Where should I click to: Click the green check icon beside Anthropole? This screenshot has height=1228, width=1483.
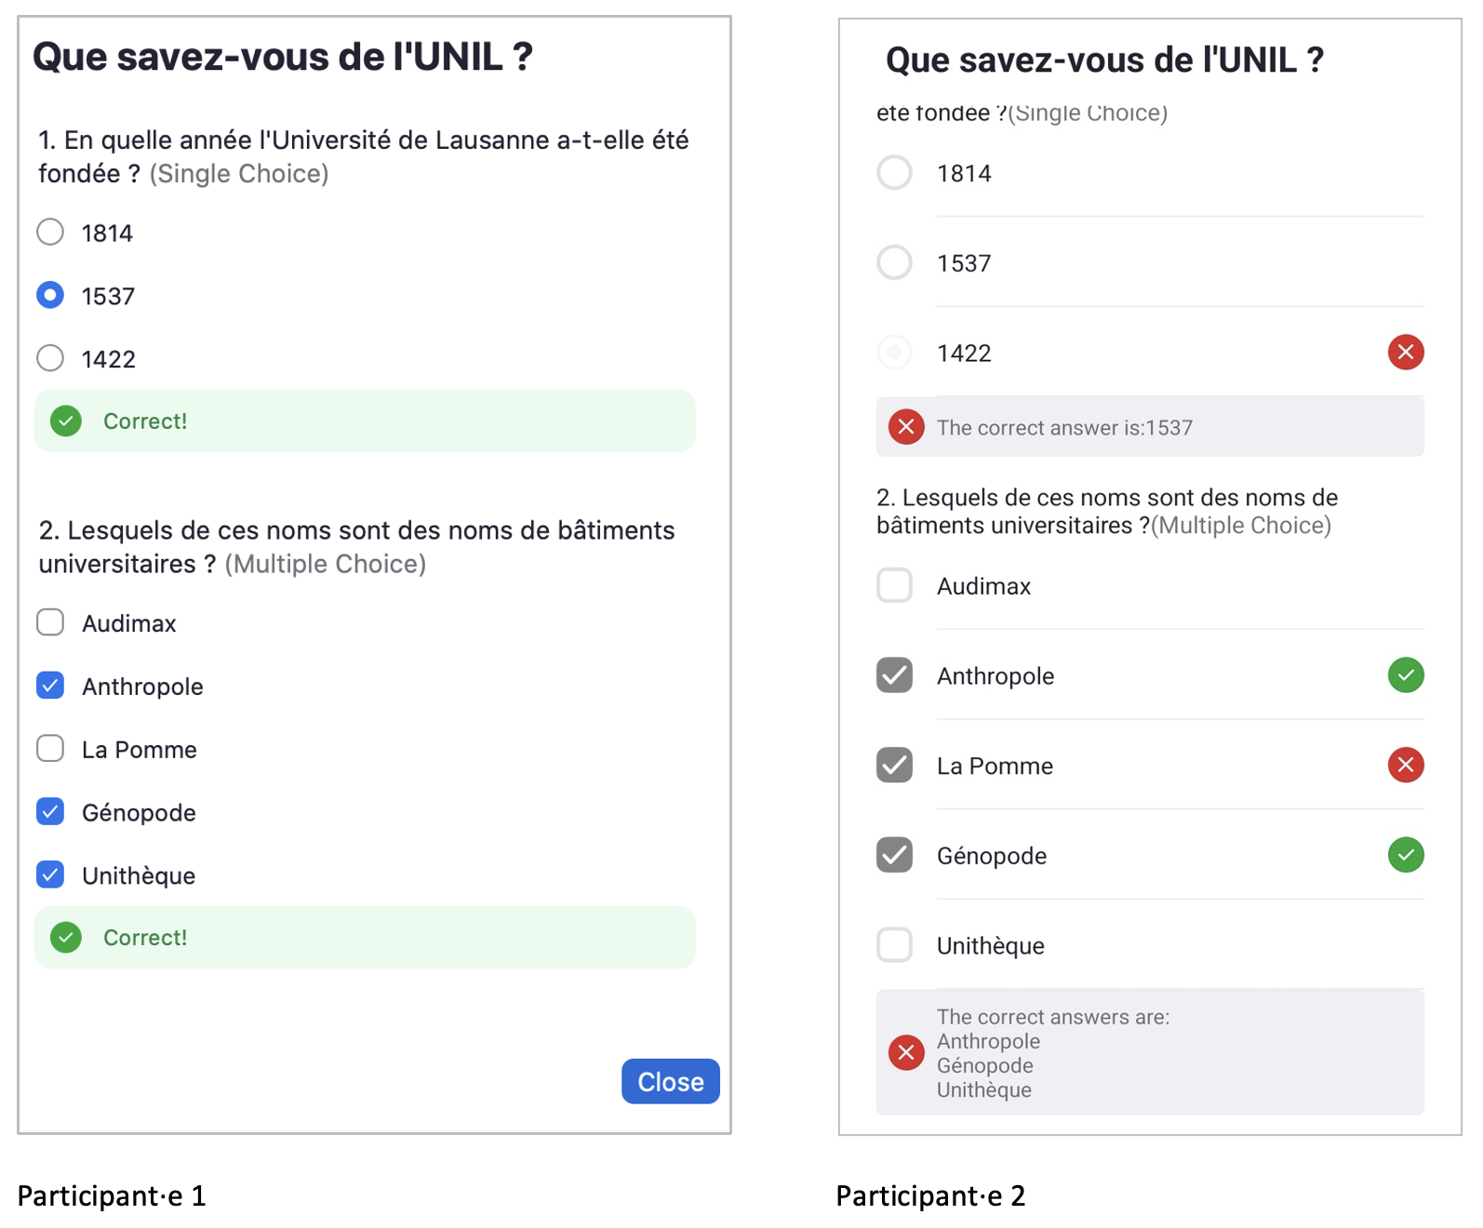click(x=1405, y=675)
